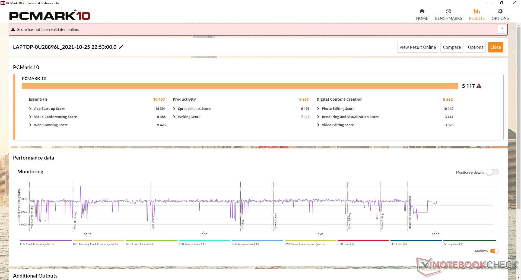Click the warning triangle in validation banner

coord(13,30)
